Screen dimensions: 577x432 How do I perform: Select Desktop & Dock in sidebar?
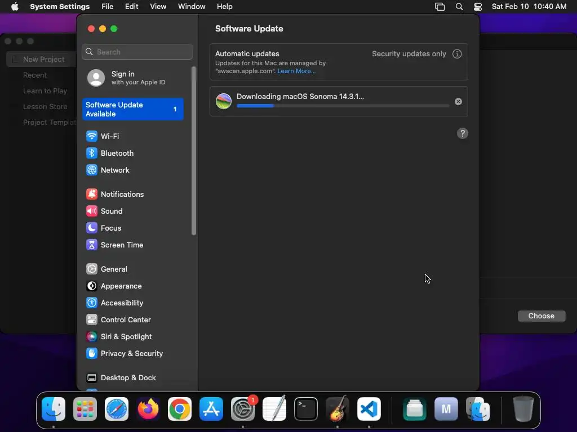133,378
